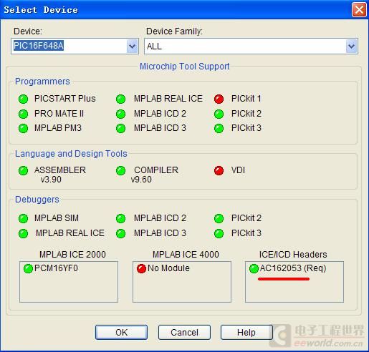Click the ASSEMBLER label
Screen dimensions: 369x352
(60, 170)
